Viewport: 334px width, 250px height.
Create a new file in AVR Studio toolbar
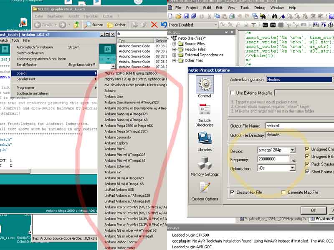click(x=170, y=16)
